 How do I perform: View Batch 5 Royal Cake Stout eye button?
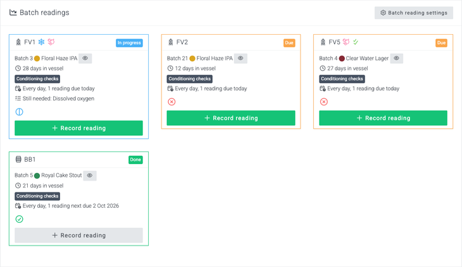click(90, 175)
